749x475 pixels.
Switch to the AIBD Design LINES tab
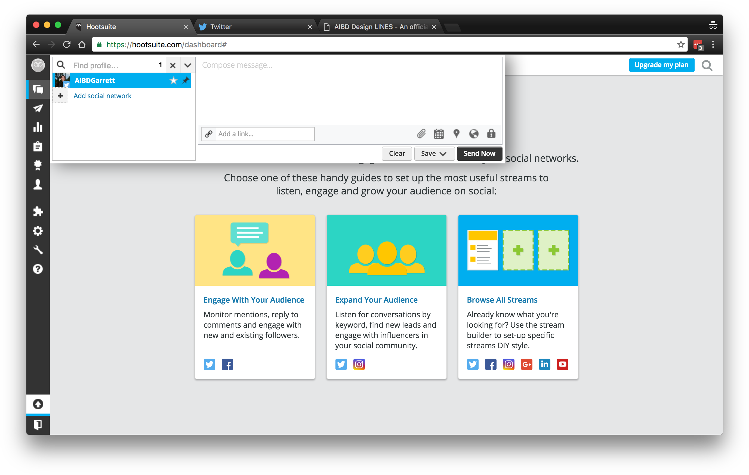coord(378,27)
